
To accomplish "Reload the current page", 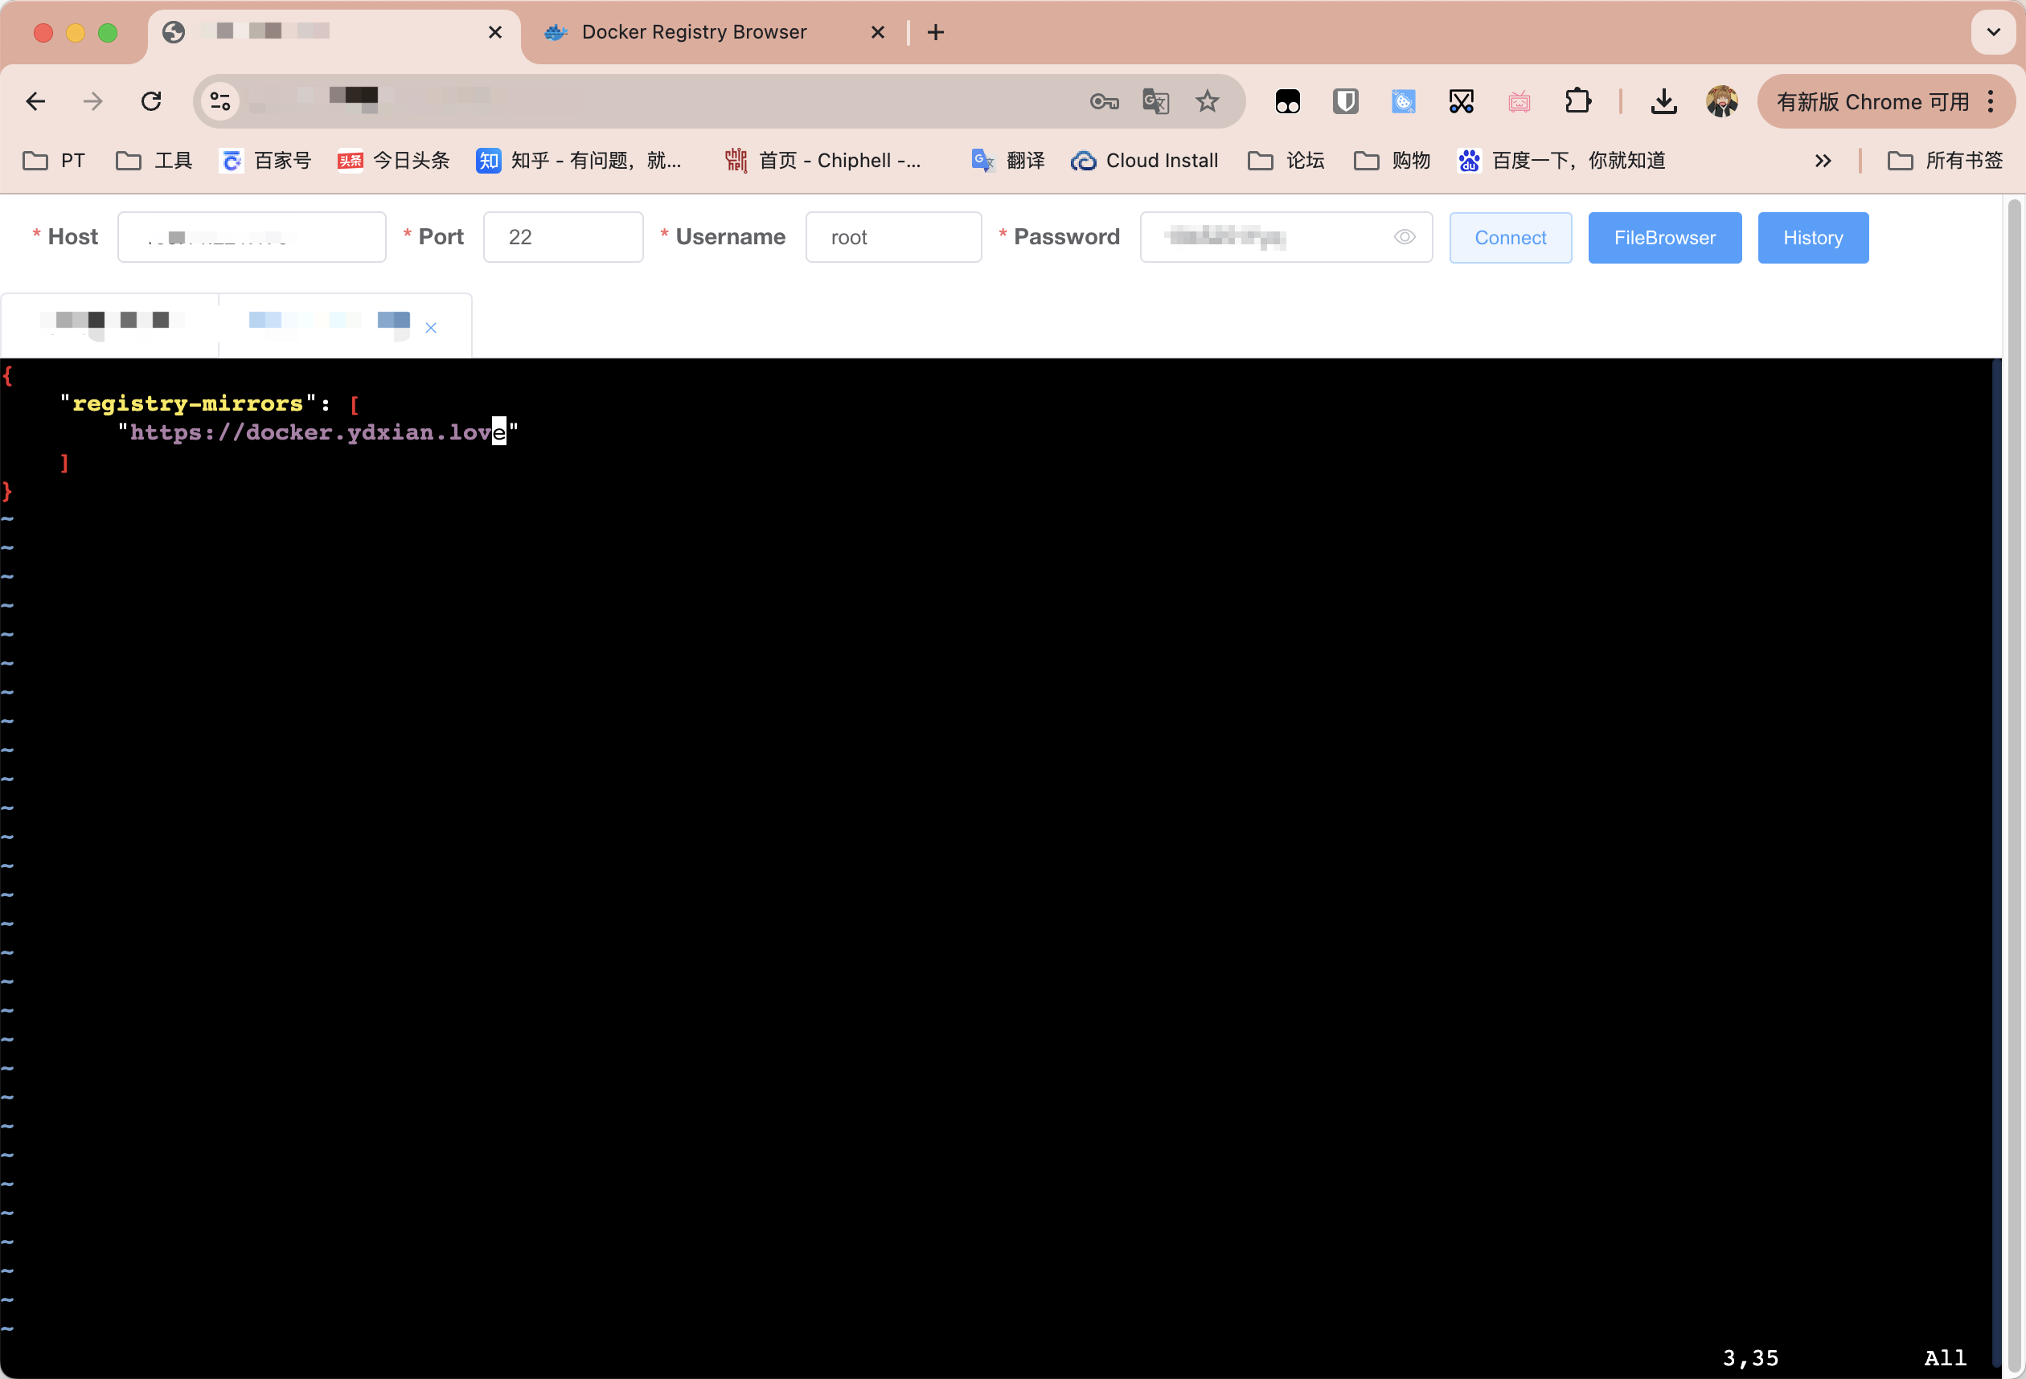I will point(152,102).
